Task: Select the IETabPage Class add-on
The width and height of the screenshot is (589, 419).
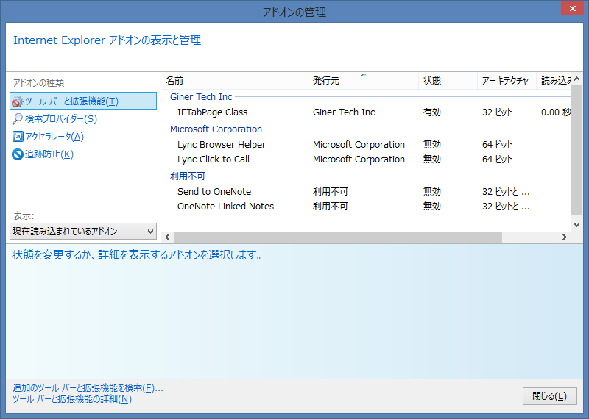Action: point(212,112)
